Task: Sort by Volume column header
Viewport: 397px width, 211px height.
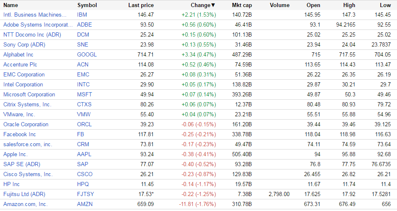Action: coord(280,5)
